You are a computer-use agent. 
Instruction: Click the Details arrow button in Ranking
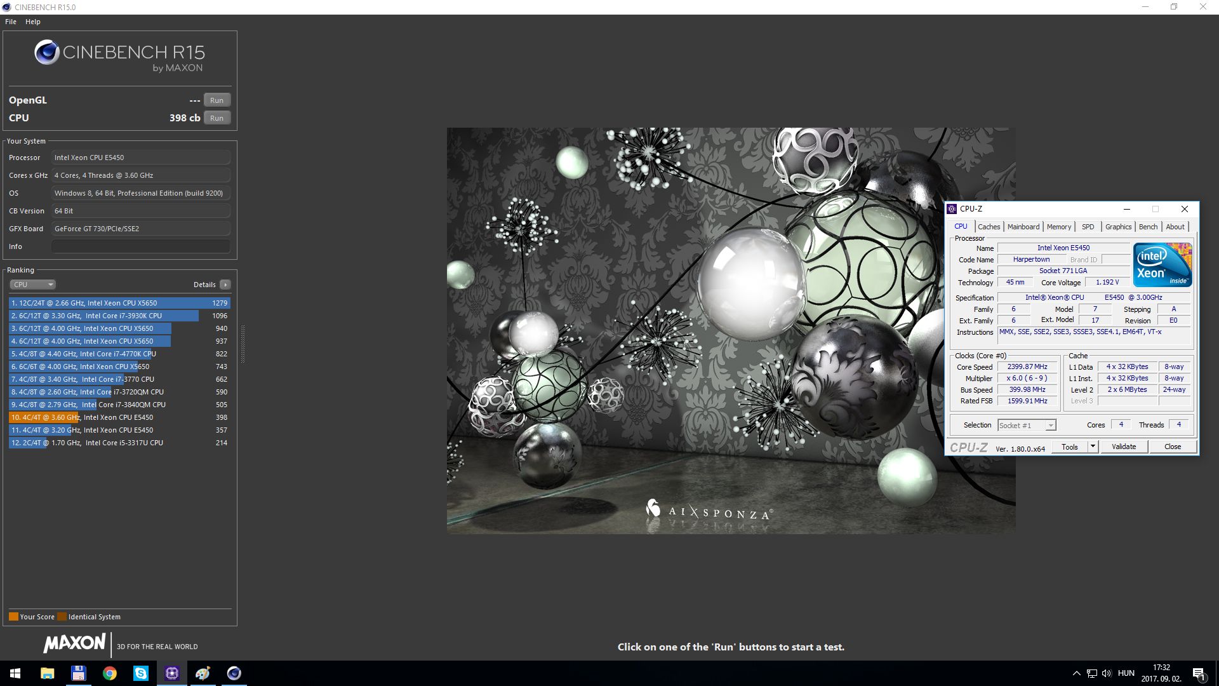225,285
